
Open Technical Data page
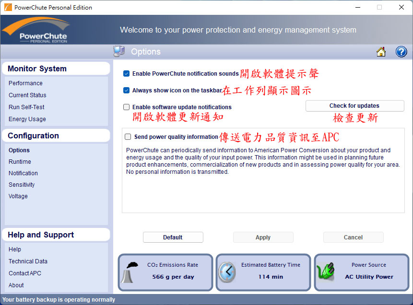point(28,261)
